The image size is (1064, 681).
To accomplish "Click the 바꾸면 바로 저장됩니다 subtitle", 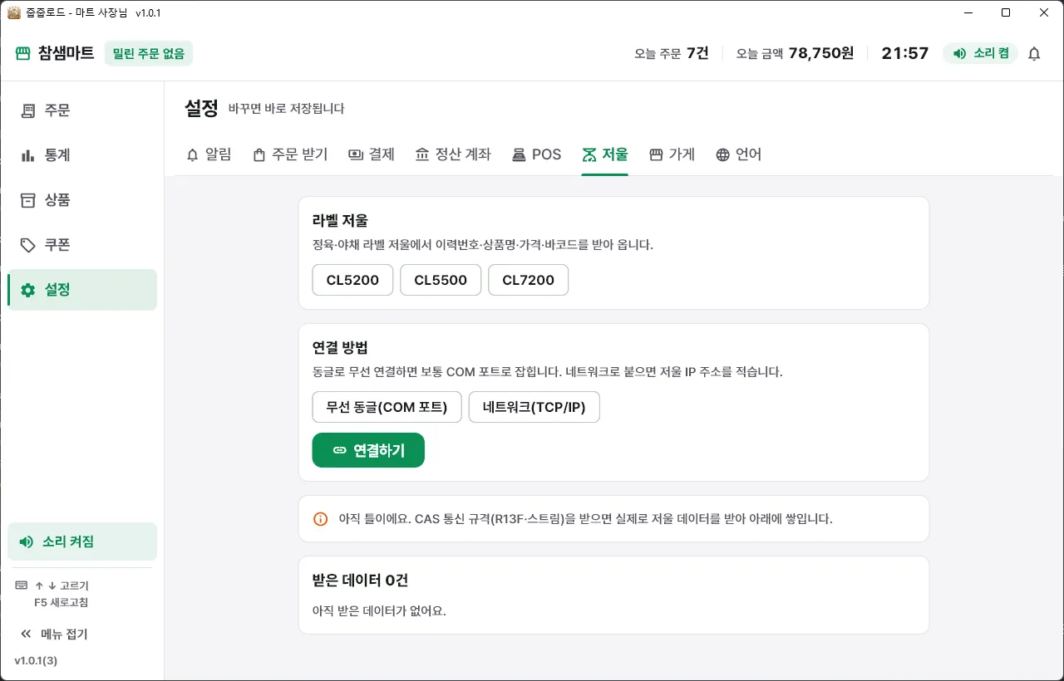I will pyautogui.click(x=286, y=109).
